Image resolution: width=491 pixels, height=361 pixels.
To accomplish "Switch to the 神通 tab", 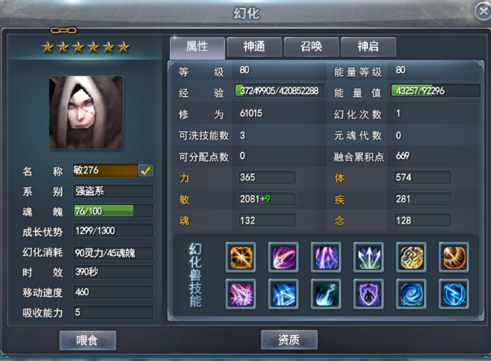I will click(x=254, y=47).
